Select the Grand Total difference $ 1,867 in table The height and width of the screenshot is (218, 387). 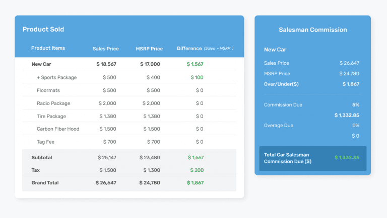(195, 183)
